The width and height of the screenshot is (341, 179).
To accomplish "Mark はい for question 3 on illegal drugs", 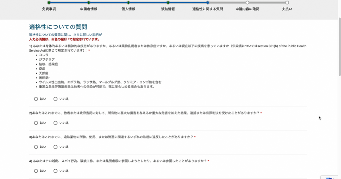I will coord(36,147).
